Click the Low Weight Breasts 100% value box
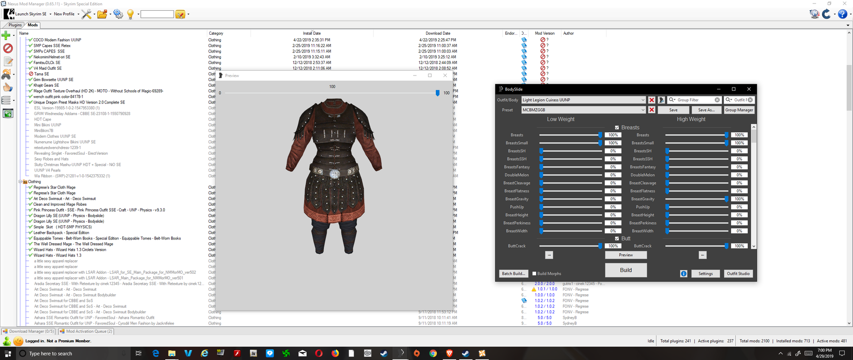The width and height of the screenshot is (853, 360). pos(613,135)
